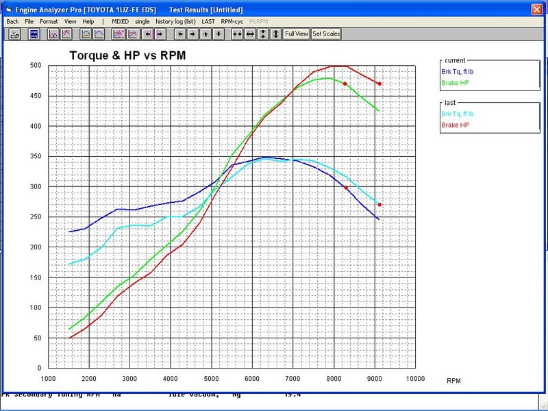Click the Set Scales button
Viewport: 548px width, 411px height.
[x=326, y=34]
